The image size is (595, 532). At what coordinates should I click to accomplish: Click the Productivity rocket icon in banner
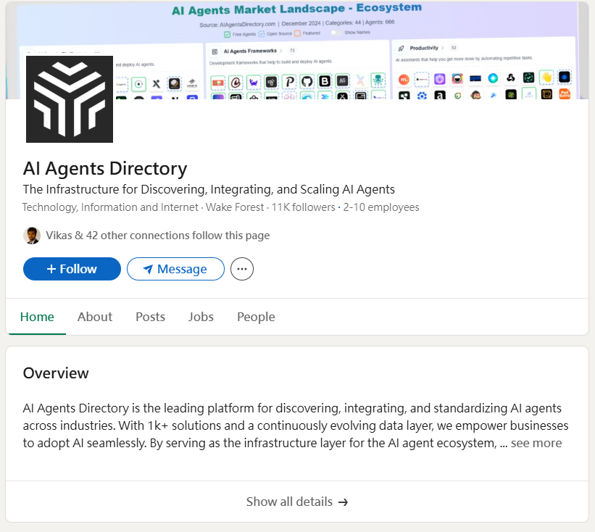tap(401, 49)
